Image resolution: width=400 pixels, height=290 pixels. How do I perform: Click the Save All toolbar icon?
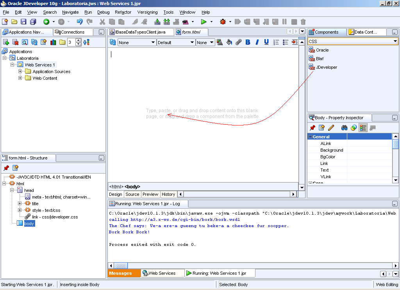click(x=33, y=22)
